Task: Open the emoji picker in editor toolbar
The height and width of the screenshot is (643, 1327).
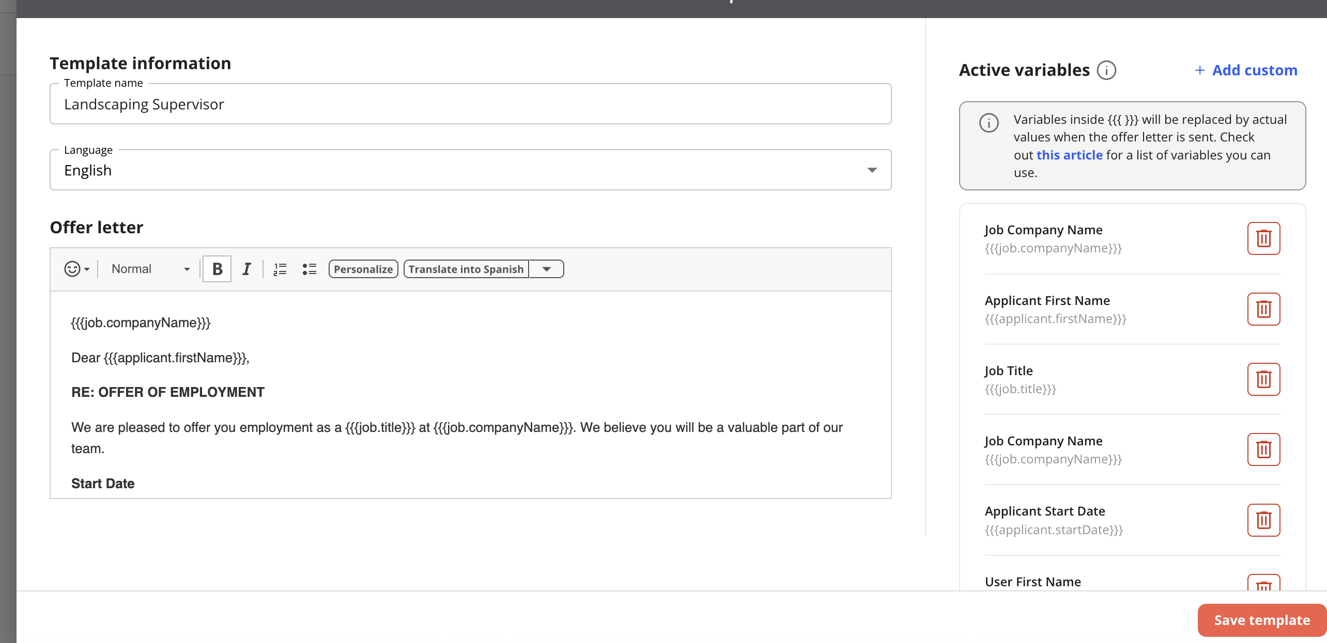Action: point(76,269)
